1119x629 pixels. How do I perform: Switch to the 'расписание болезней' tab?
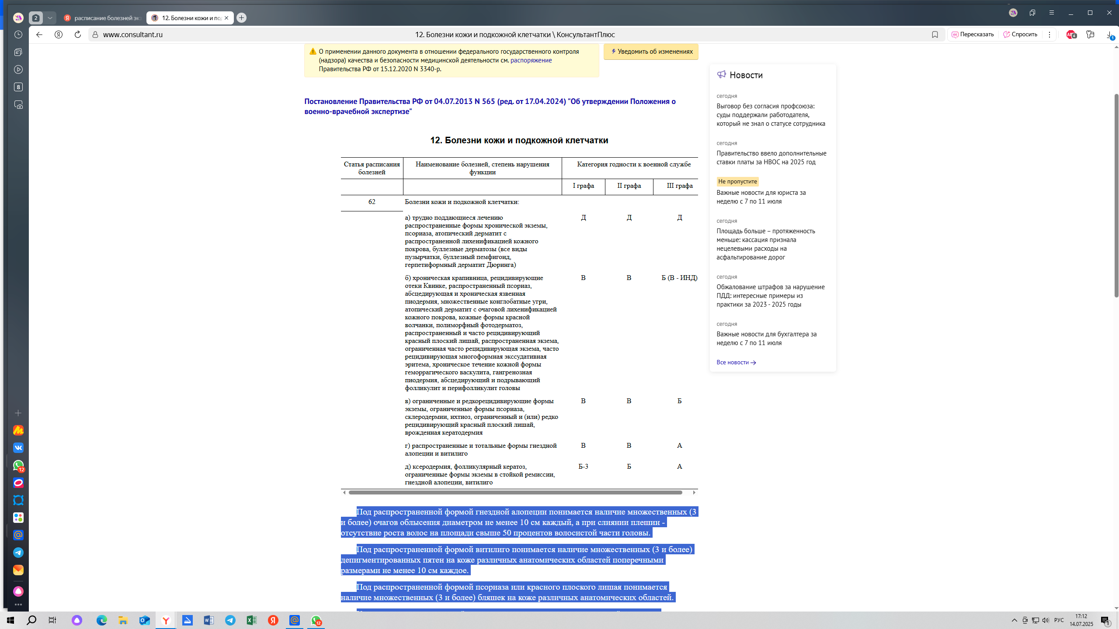(103, 18)
